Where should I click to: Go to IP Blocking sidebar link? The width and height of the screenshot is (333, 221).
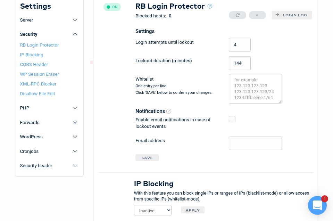point(32,55)
